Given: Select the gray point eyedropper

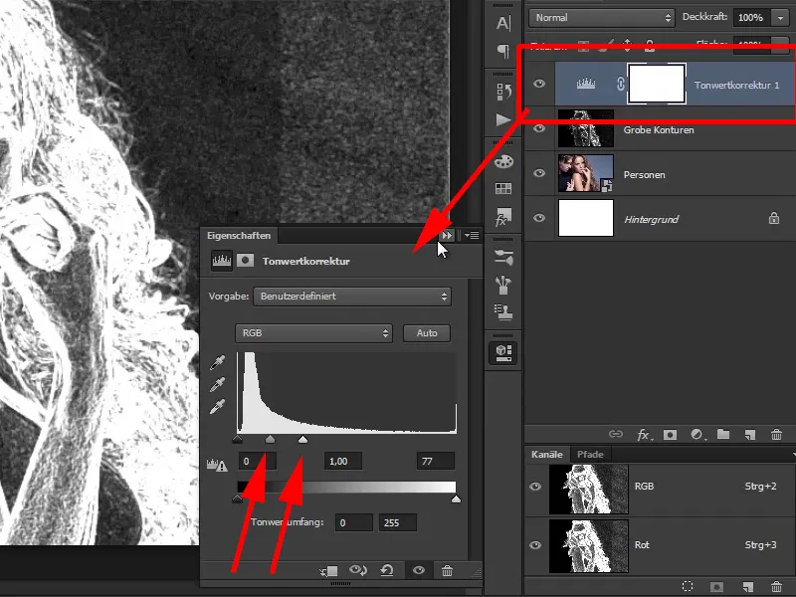Looking at the screenshot, I should click(x=217, y=385).
